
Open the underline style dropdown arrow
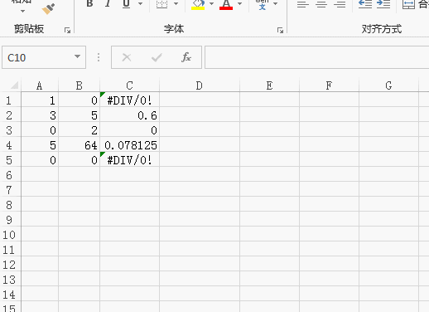point(140,3)
